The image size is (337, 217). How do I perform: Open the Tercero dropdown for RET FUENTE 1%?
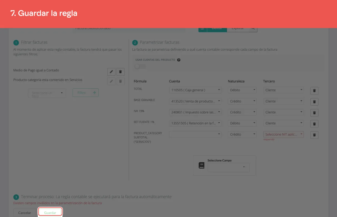[x=284, y=123]
